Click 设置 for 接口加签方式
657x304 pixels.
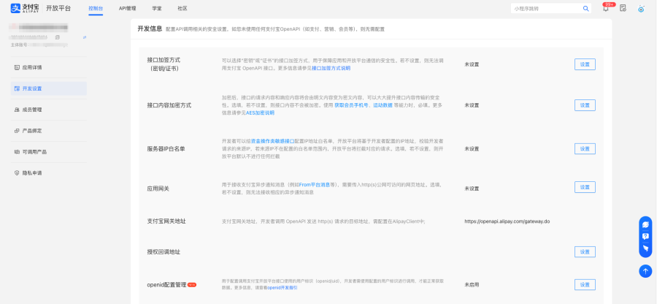(585, 64)
